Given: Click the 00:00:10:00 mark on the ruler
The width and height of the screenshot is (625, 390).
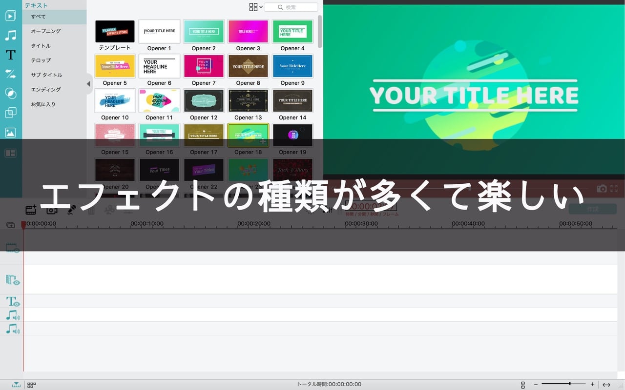Looking at the screenshot, I should [x=147, y=224].
